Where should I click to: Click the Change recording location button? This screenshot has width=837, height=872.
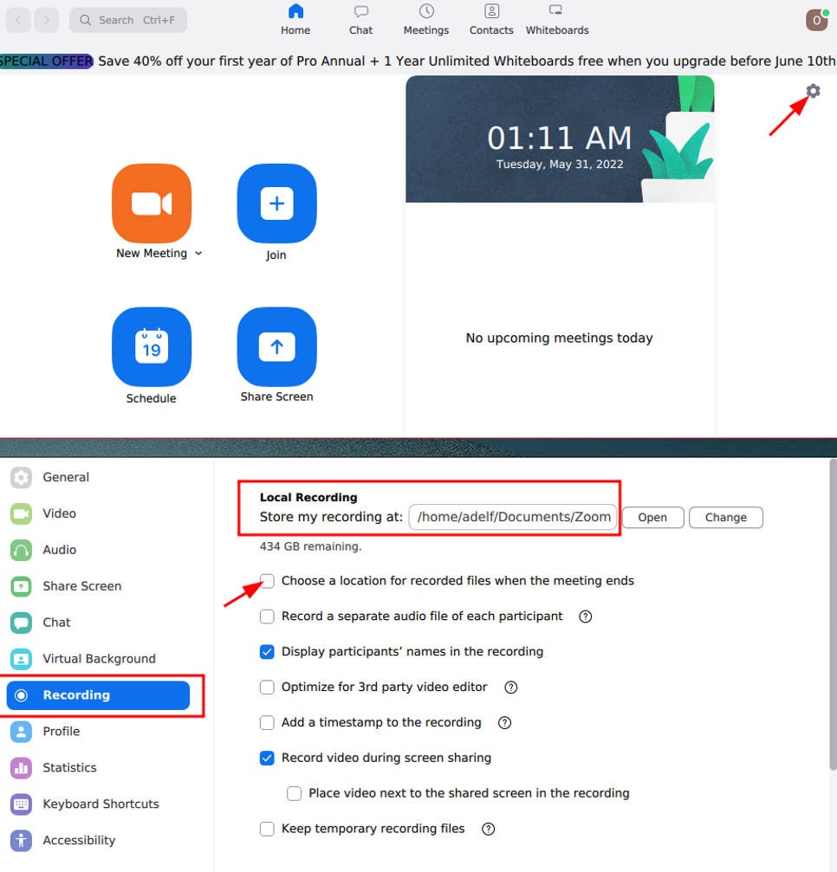pyautogui.click(x=726, y=517)
